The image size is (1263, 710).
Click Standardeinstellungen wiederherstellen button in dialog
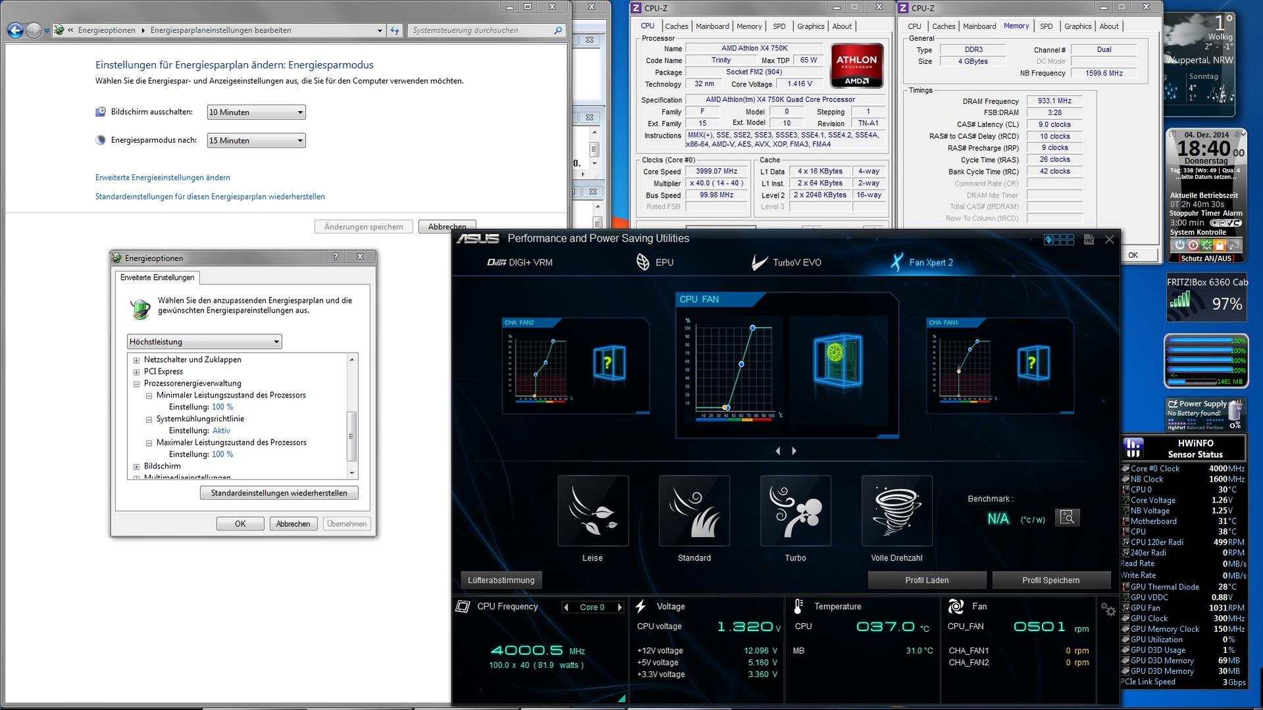[x=279, y=493]
